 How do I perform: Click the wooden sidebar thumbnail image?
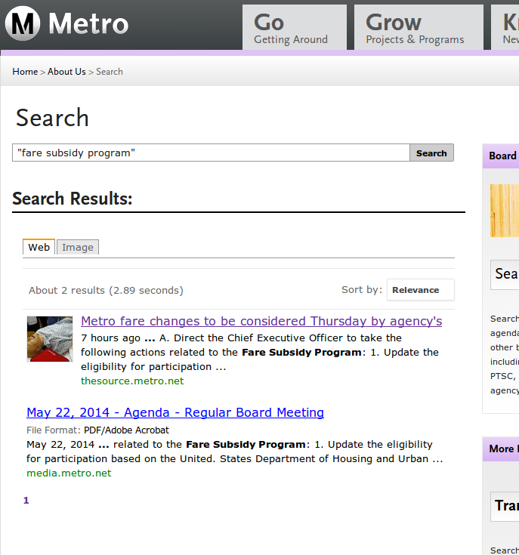505,211
